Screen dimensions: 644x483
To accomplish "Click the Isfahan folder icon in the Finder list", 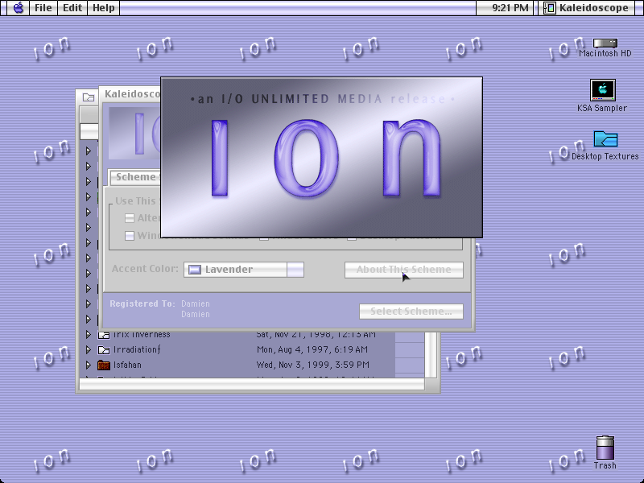I will click(104, 365).
